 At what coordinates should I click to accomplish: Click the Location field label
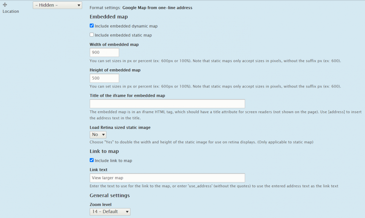(x=11, y=11)
